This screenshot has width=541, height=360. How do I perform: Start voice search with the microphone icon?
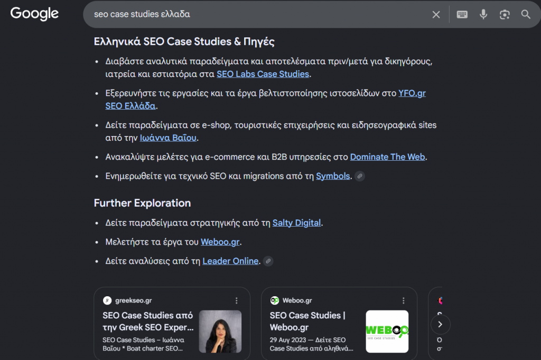[483, 14]
